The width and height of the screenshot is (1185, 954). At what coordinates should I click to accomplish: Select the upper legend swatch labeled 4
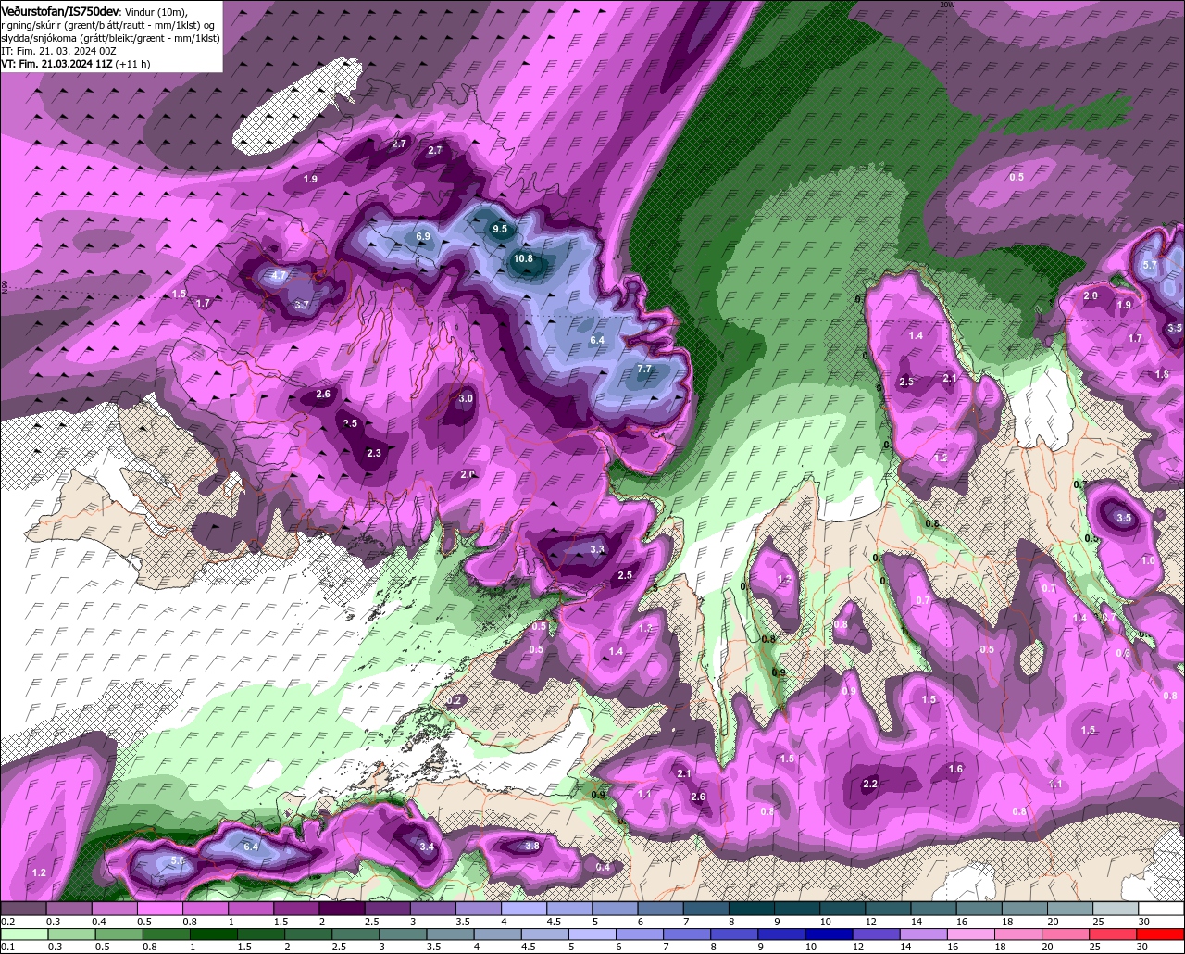click(524, 909)
